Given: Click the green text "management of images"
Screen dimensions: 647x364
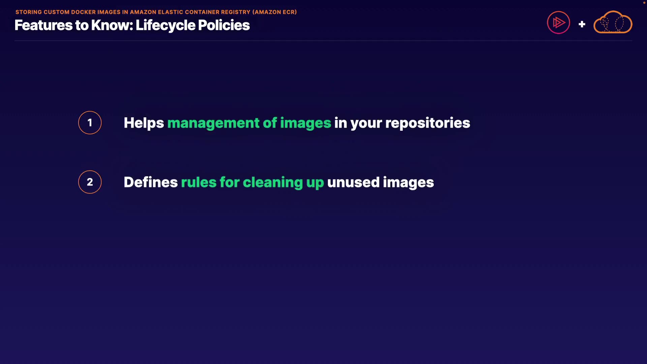Looking at the screenshot, I should pyautogui.click(x=249, y=123).
